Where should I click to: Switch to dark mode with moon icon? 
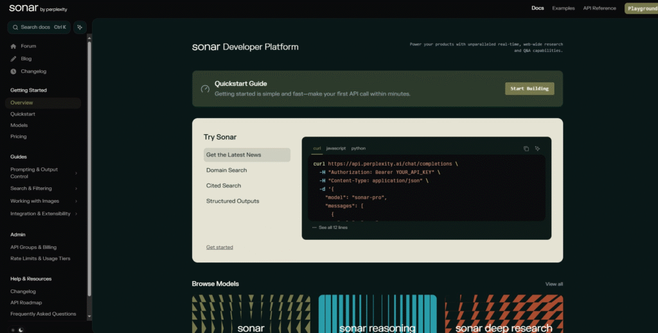coord(21,330)
